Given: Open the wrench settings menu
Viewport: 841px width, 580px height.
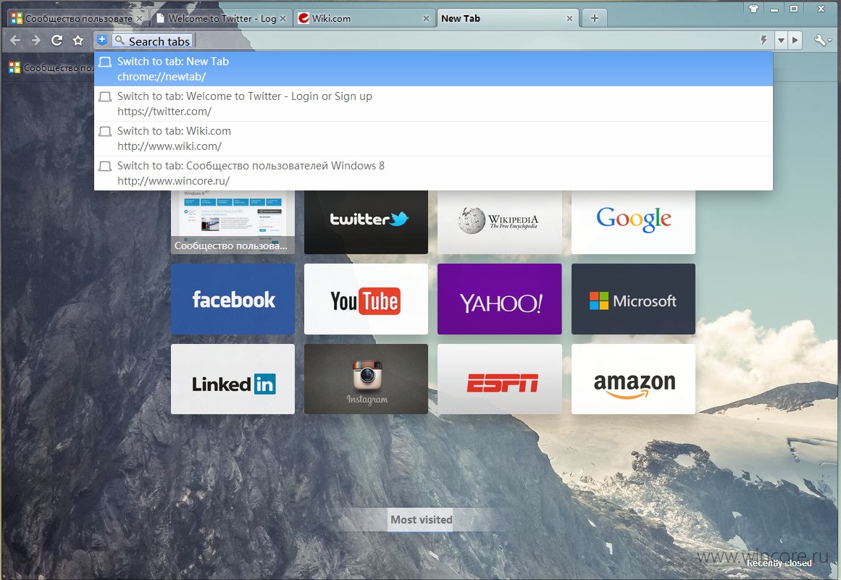Looking at the screenshot, I should pyautogui.click(x=821, y=41).
